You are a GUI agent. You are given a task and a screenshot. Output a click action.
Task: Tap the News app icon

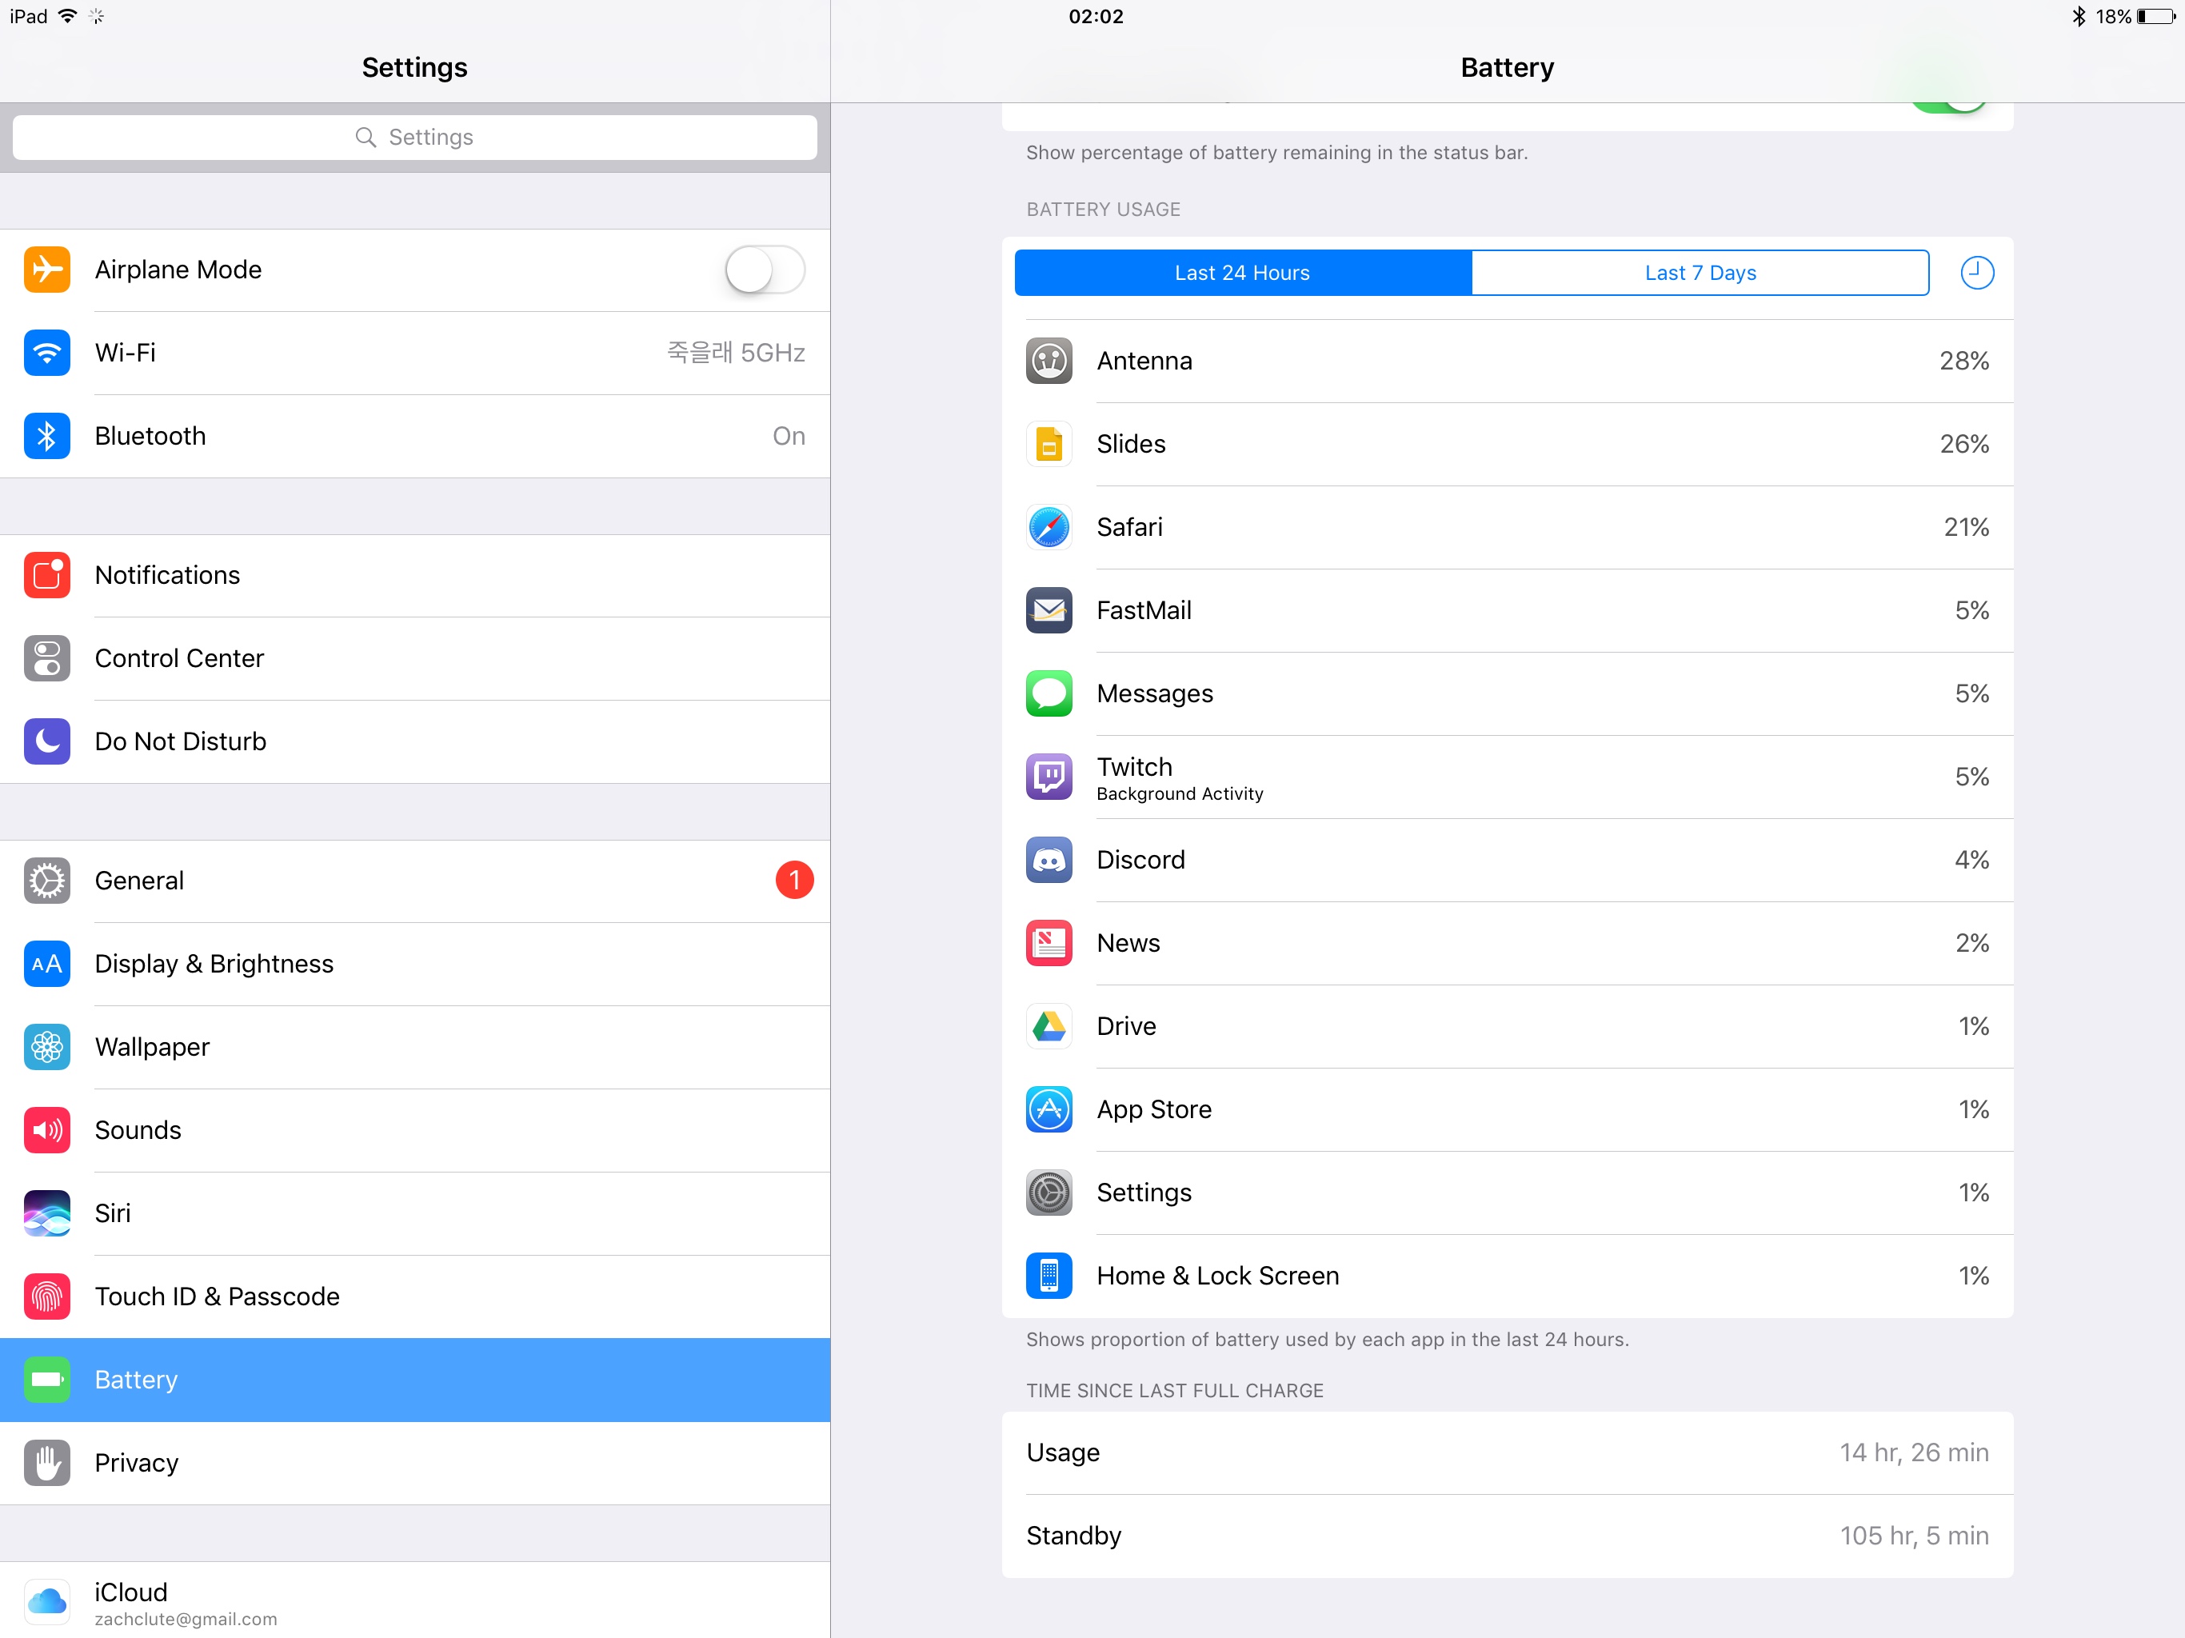click(x=1049, y=942)
